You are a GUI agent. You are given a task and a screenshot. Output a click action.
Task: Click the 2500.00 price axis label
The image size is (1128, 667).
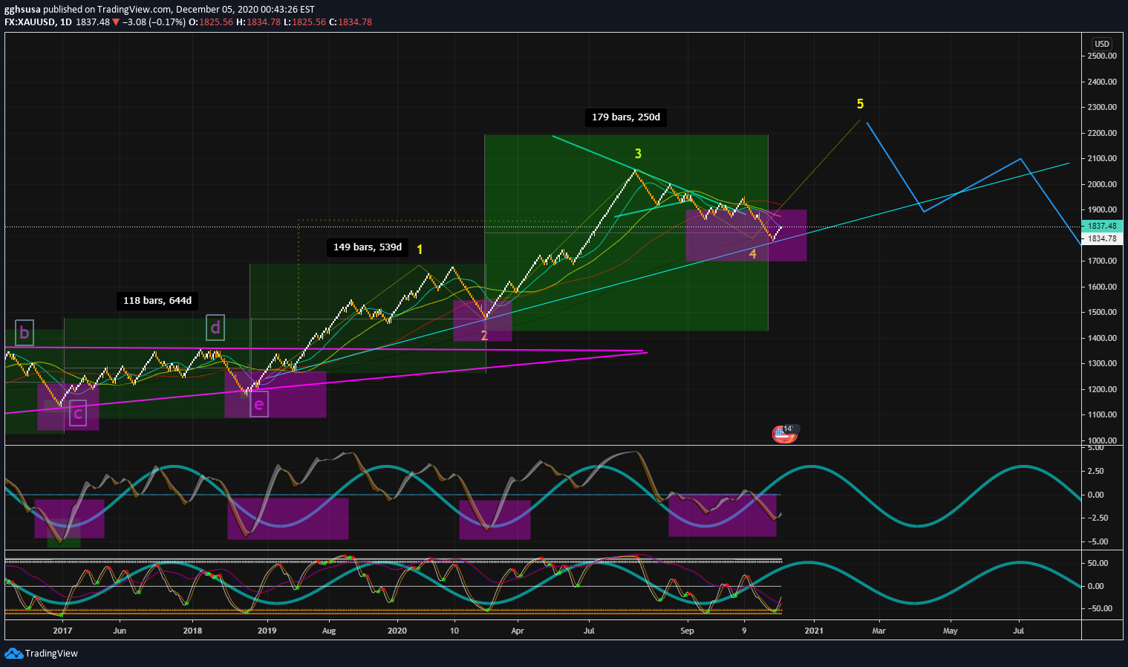pyautogui.click(x=1102, y=56)
